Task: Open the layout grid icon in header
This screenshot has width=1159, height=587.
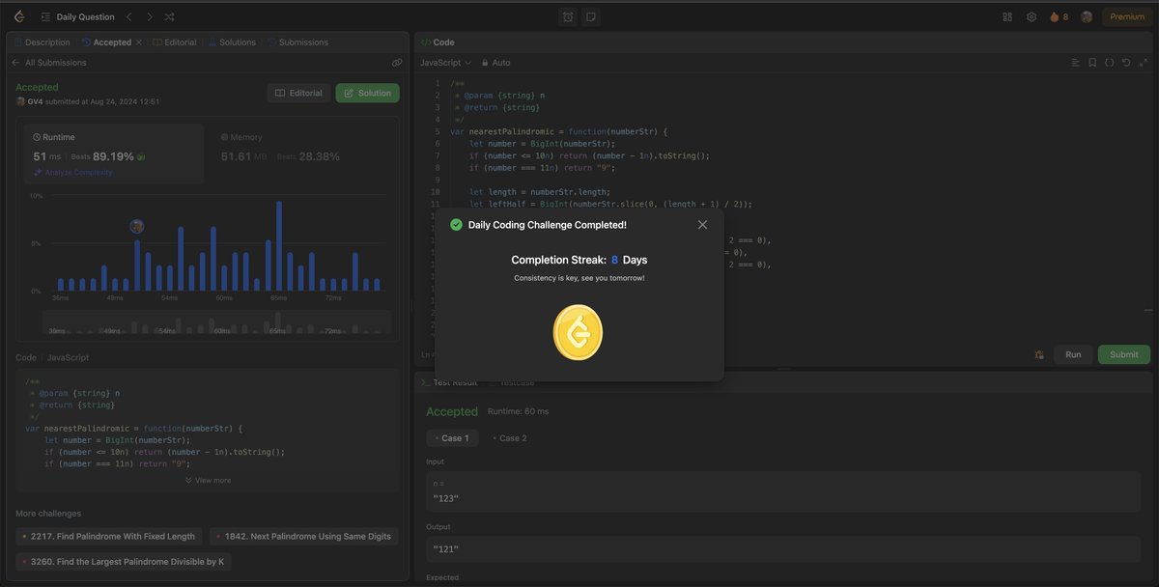Action: [x=1007, y=16]
